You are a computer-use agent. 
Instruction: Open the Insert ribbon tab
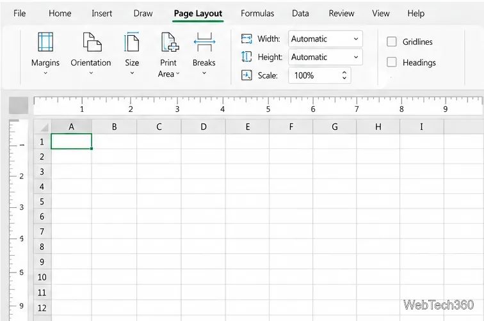click(102, 13)
